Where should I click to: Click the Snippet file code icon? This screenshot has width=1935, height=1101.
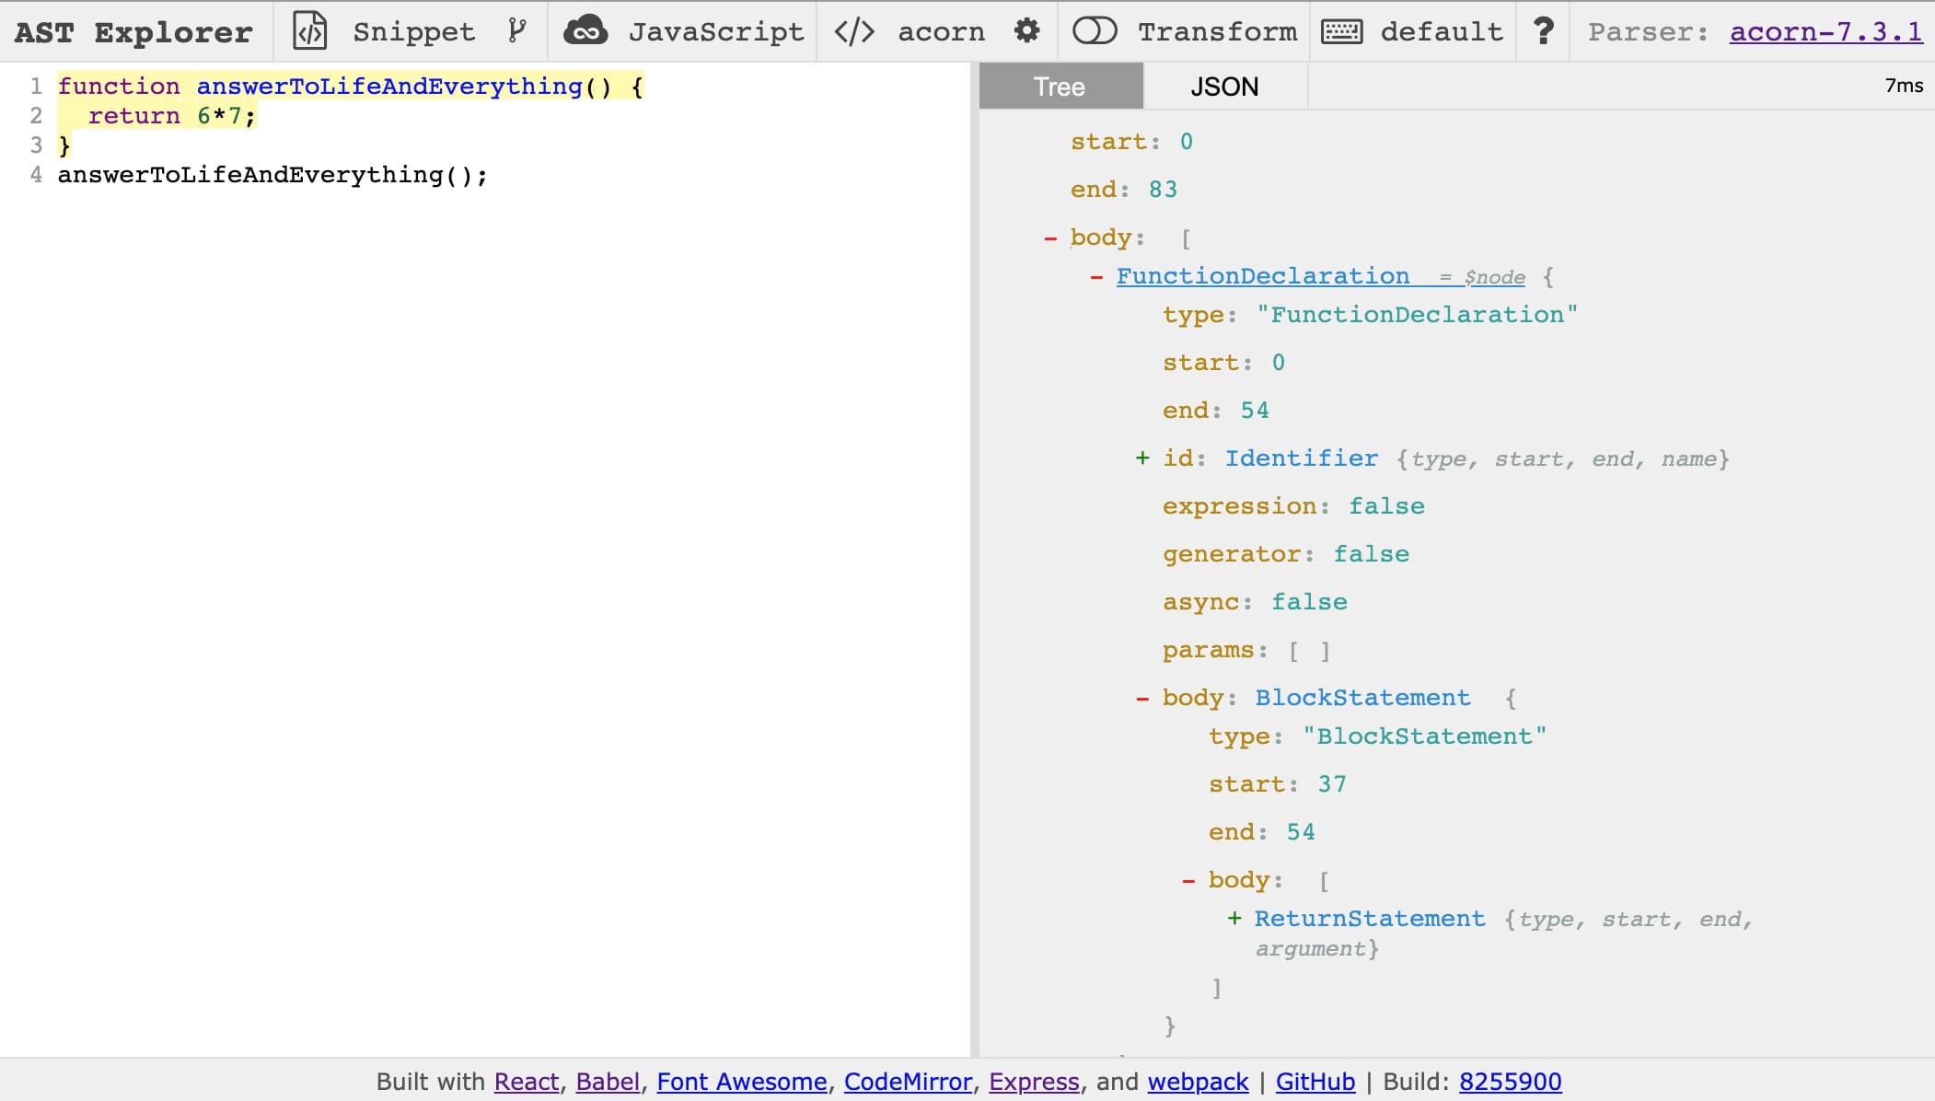pyautogui.click(x=310, y=31)
